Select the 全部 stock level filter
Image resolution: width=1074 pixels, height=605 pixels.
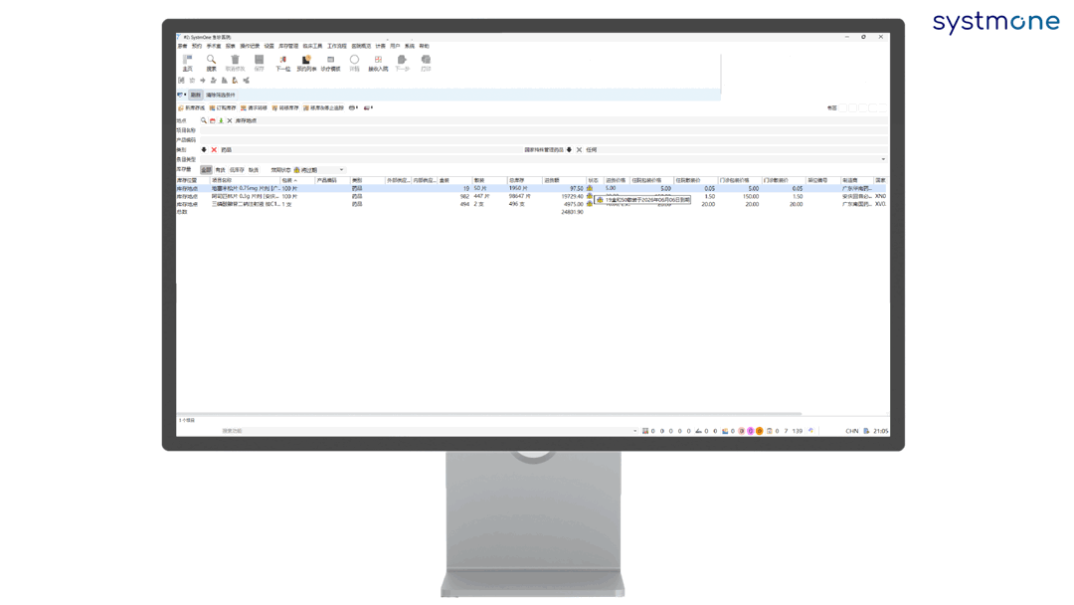(206, 170)
